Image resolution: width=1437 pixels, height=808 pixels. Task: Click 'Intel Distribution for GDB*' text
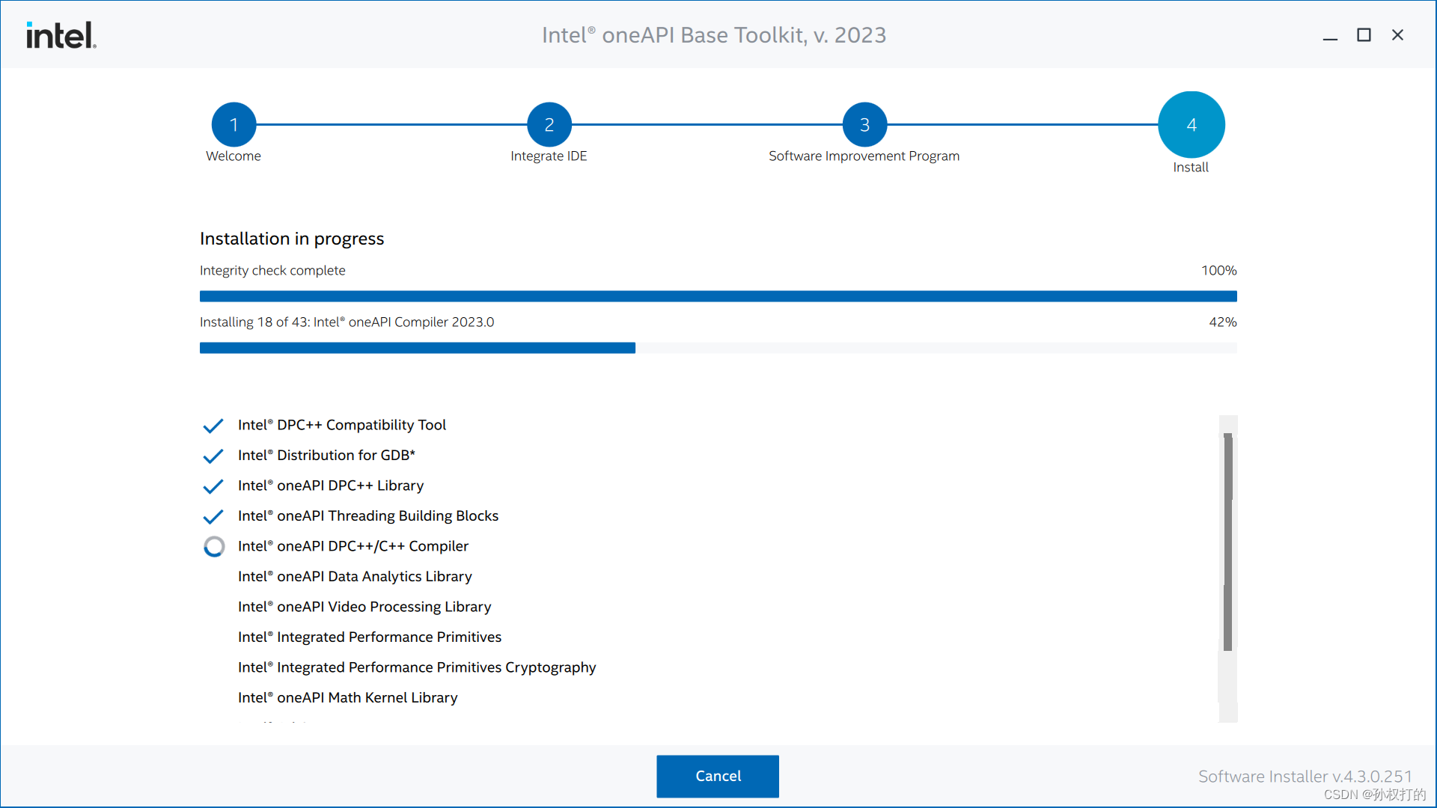[x=326, y=455]
